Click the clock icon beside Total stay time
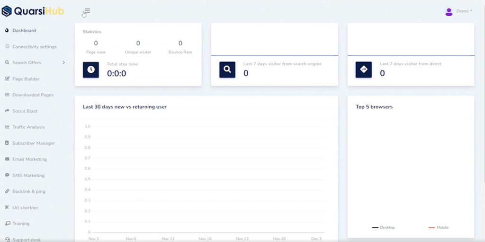Viewport: 485px width, 242px height. click(91, 70)
